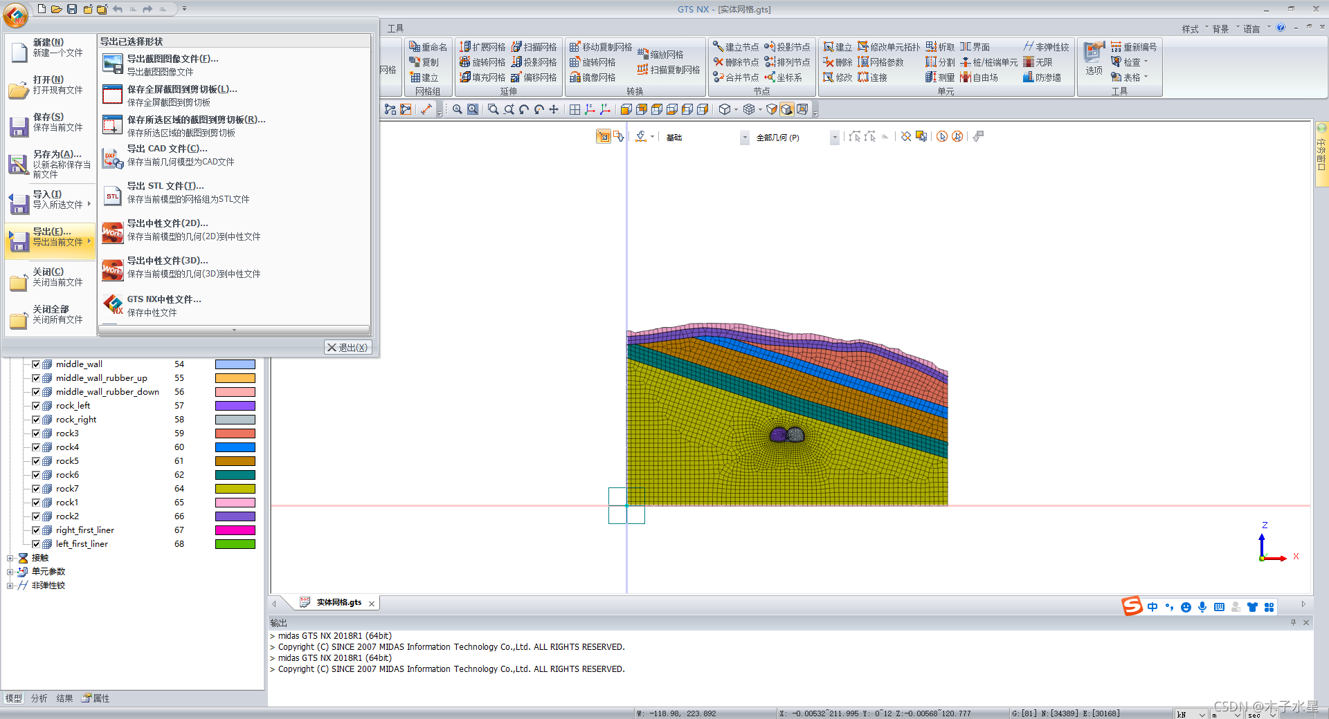Open the 全部几何 (P) filter dropdown

point(835,138)
